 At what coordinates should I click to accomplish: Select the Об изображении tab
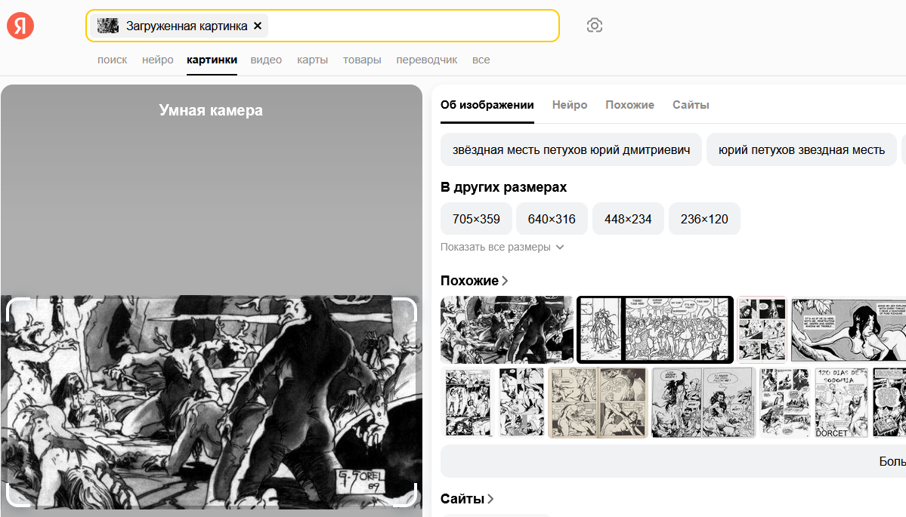click(x=487, y=105)
